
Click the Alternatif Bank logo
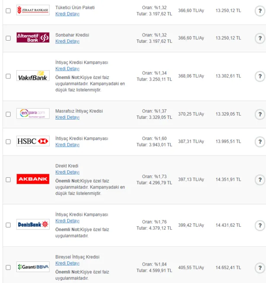pos(33,38)
